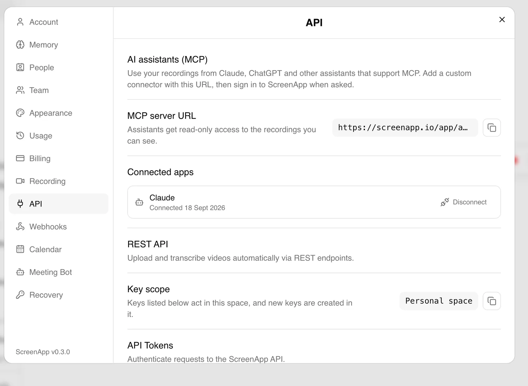Screen dimensions: 528x386
Task: Select Recording in the sidebar
Action: 58,181
